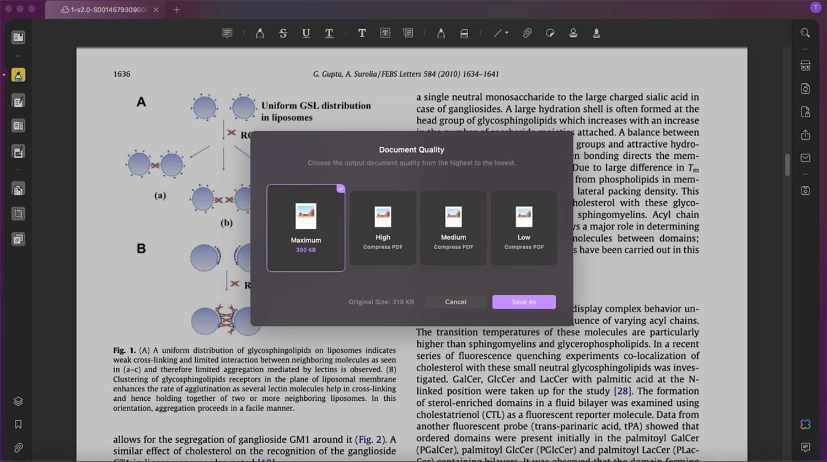Viewport: 827px width, 462px height.
Task: Open a new tab with plus button
Action: pos(176,10)
